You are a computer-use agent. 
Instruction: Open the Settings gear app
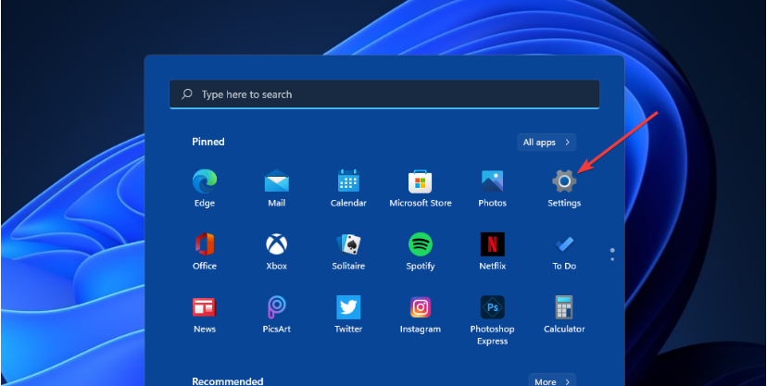tap(564, 188)
